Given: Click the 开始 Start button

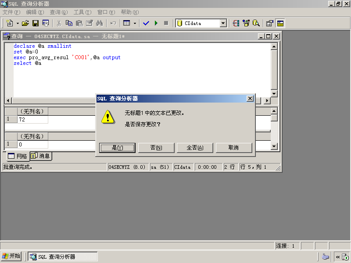Looking at the screenshot, I should point(11,256).
